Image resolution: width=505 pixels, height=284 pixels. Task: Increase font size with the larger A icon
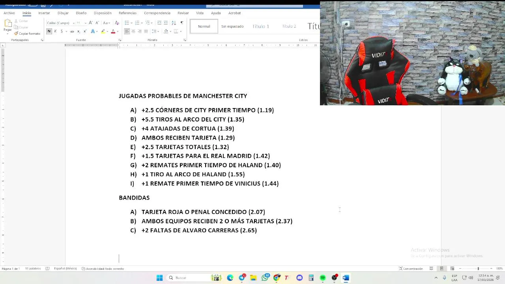91,23
